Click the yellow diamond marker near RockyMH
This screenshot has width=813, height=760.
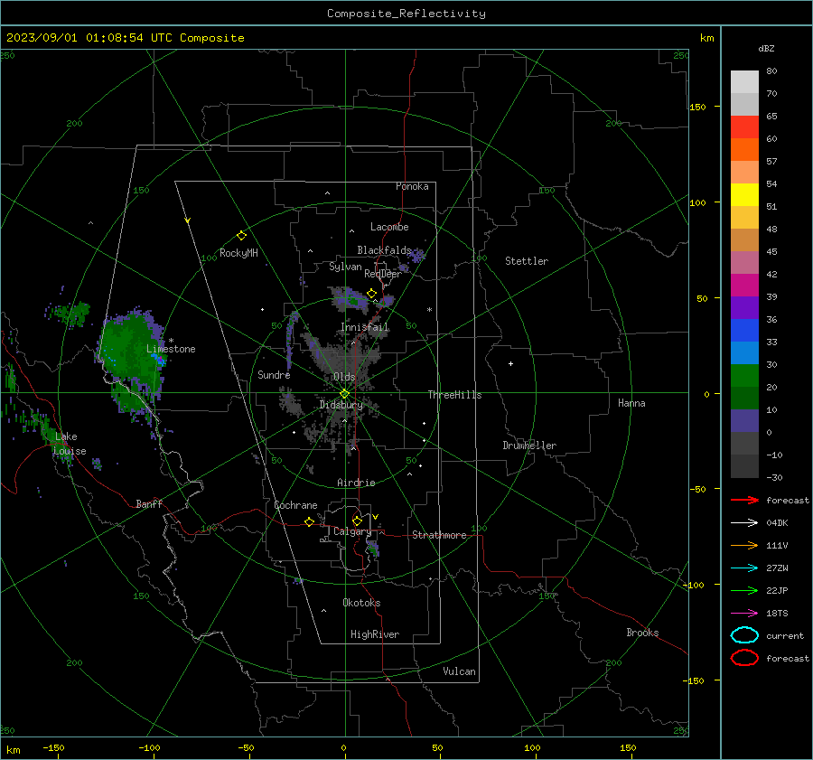[x=241, y=236]
